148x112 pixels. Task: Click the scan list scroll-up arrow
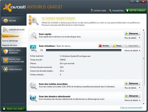144,30
